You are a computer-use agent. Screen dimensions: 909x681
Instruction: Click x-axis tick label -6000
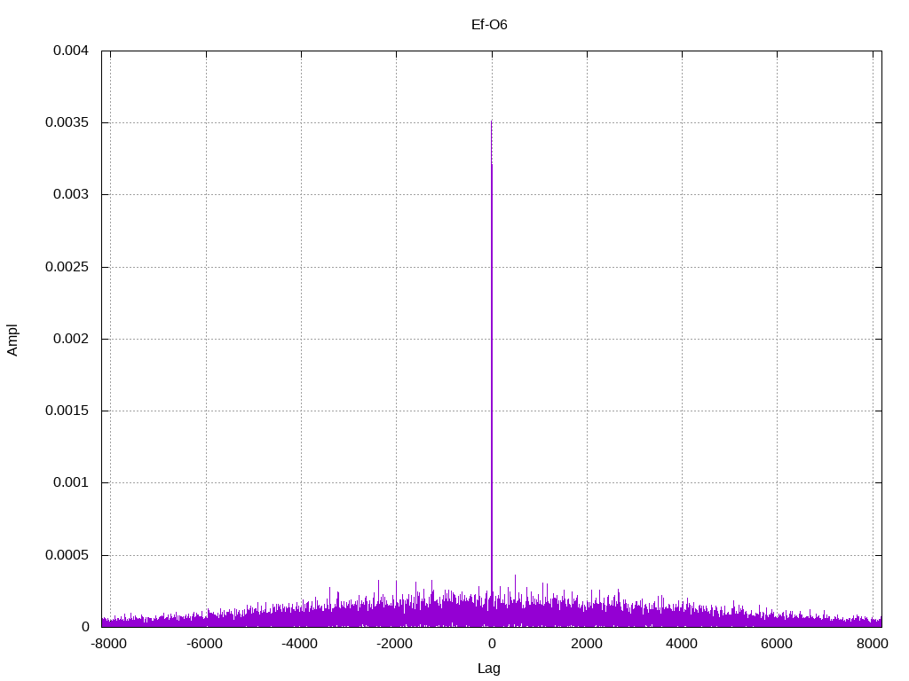tap(204, 644)
